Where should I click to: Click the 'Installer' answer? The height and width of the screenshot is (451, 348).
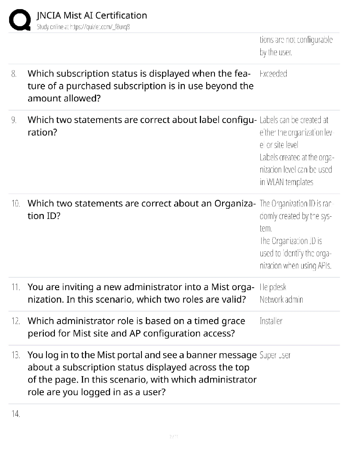coord(271,321)
